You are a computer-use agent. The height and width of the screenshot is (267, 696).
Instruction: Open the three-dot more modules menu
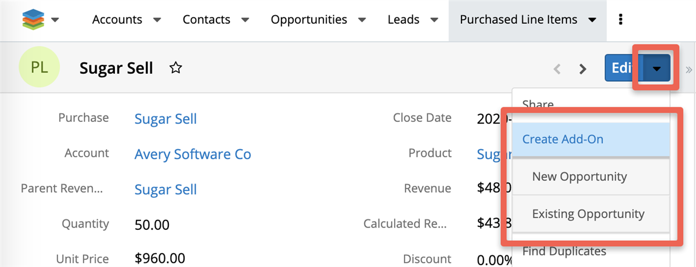(621, 20)
